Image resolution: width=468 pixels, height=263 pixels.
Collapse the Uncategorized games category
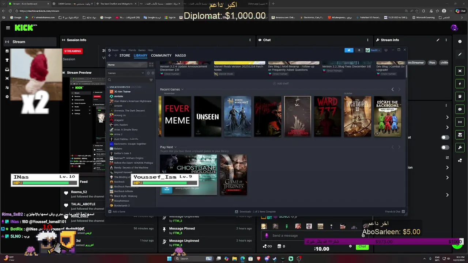click(x=108, y=87)
